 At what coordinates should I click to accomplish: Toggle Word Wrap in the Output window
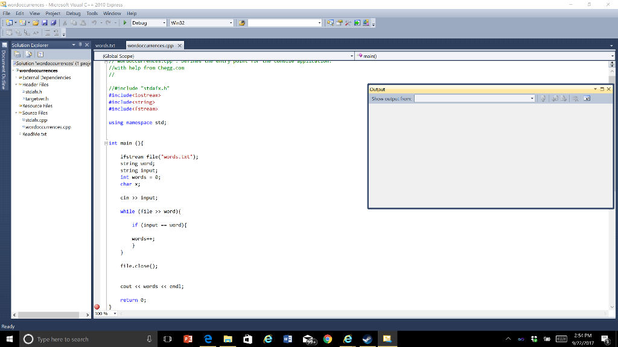click(x=587, y=98)
